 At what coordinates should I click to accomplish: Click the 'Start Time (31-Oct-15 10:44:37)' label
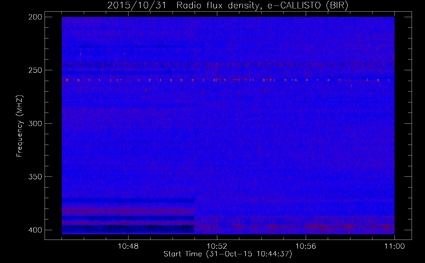click(x=228, y=254)
